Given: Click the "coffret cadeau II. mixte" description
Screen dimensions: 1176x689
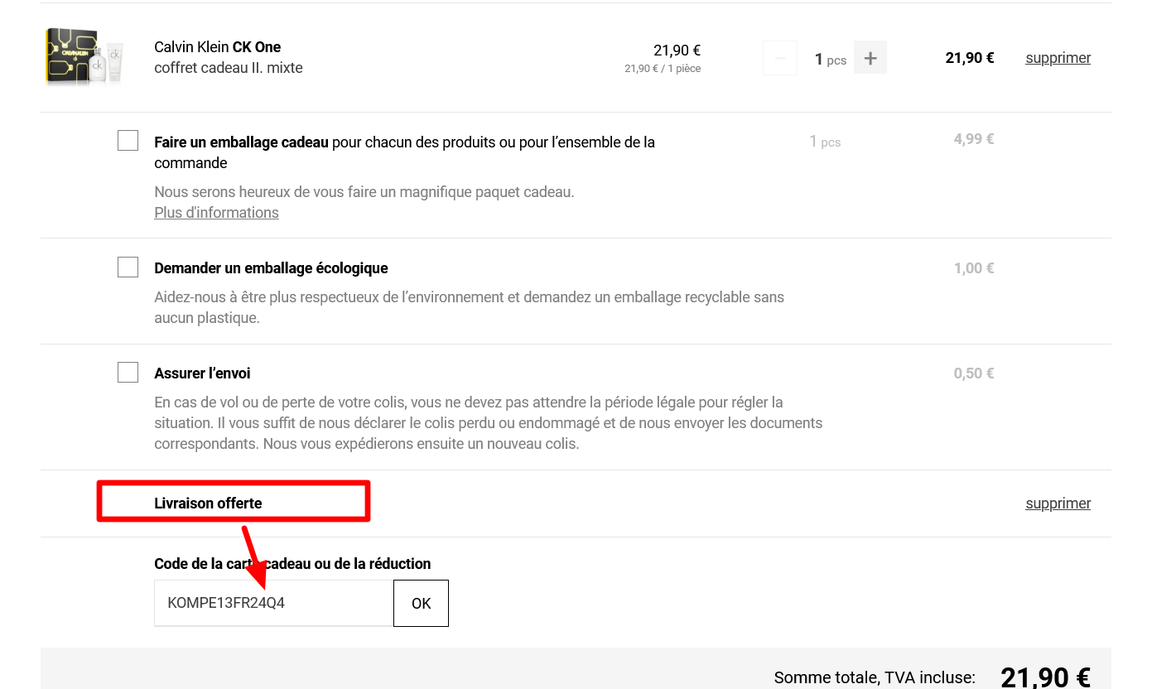Looking at the screenshot, I should [x=228, y=68].
